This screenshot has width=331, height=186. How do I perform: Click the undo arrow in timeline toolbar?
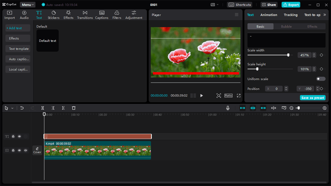click(22, 108)
